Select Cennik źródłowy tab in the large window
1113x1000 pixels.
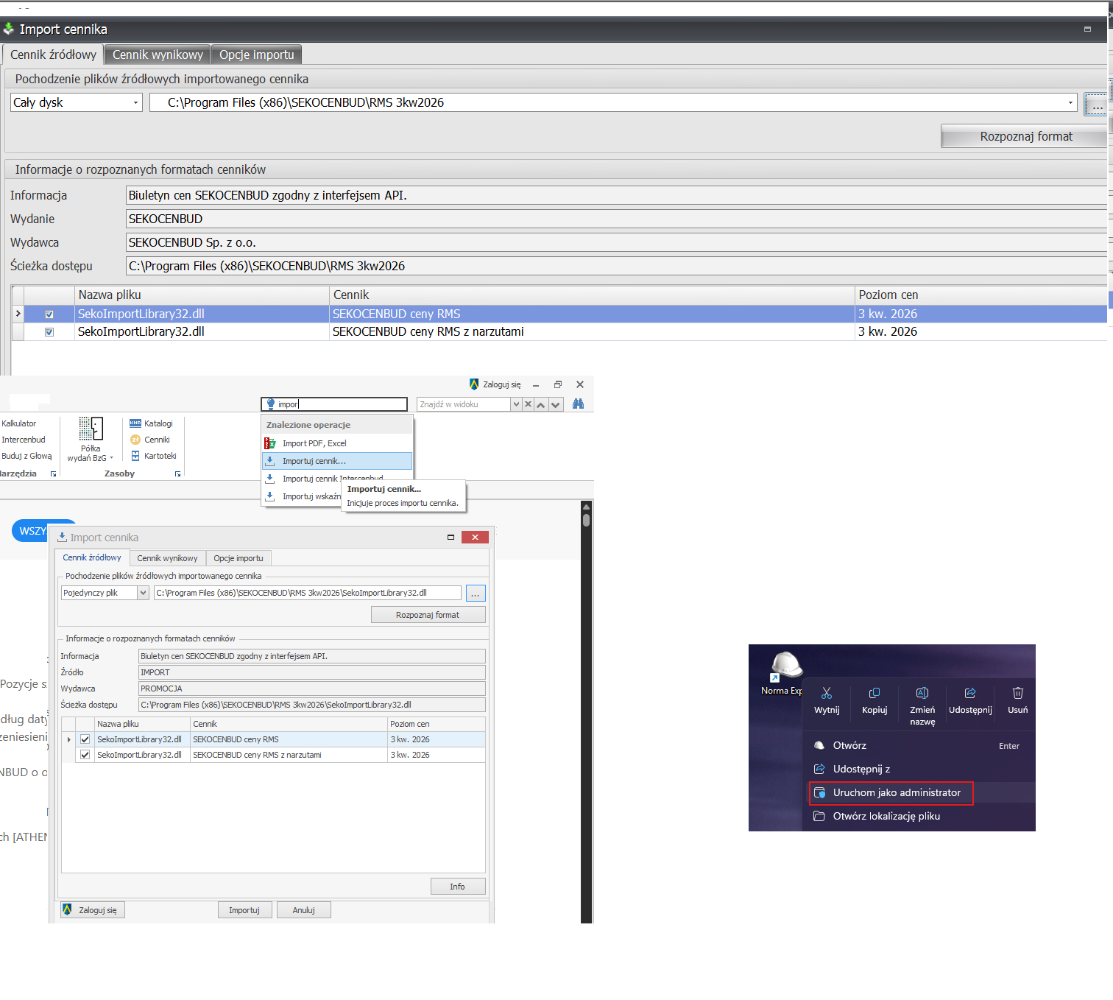53,54
